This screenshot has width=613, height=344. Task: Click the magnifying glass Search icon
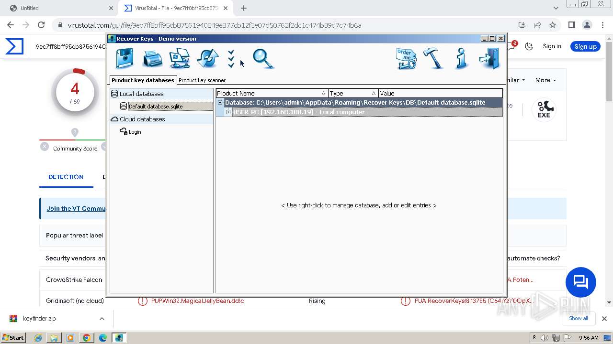pos(263,59)
